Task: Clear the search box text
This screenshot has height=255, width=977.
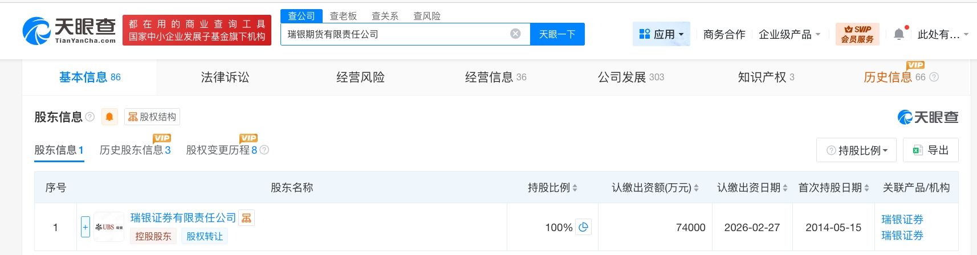Action: (x=515, y=34)
